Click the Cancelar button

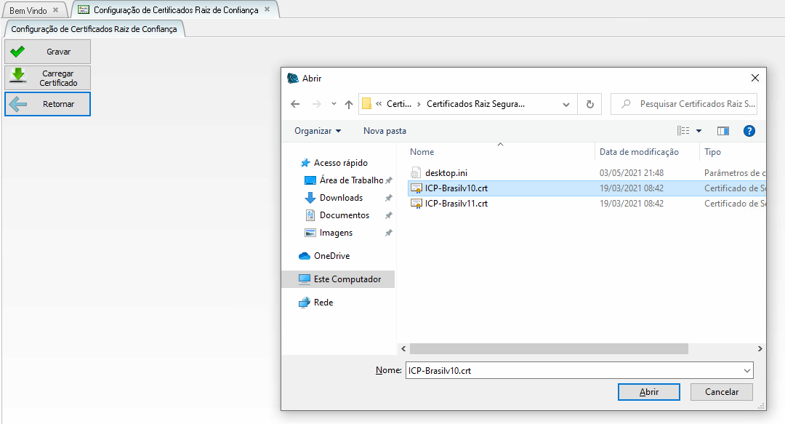pyautogui.click(x=722, y=392)
